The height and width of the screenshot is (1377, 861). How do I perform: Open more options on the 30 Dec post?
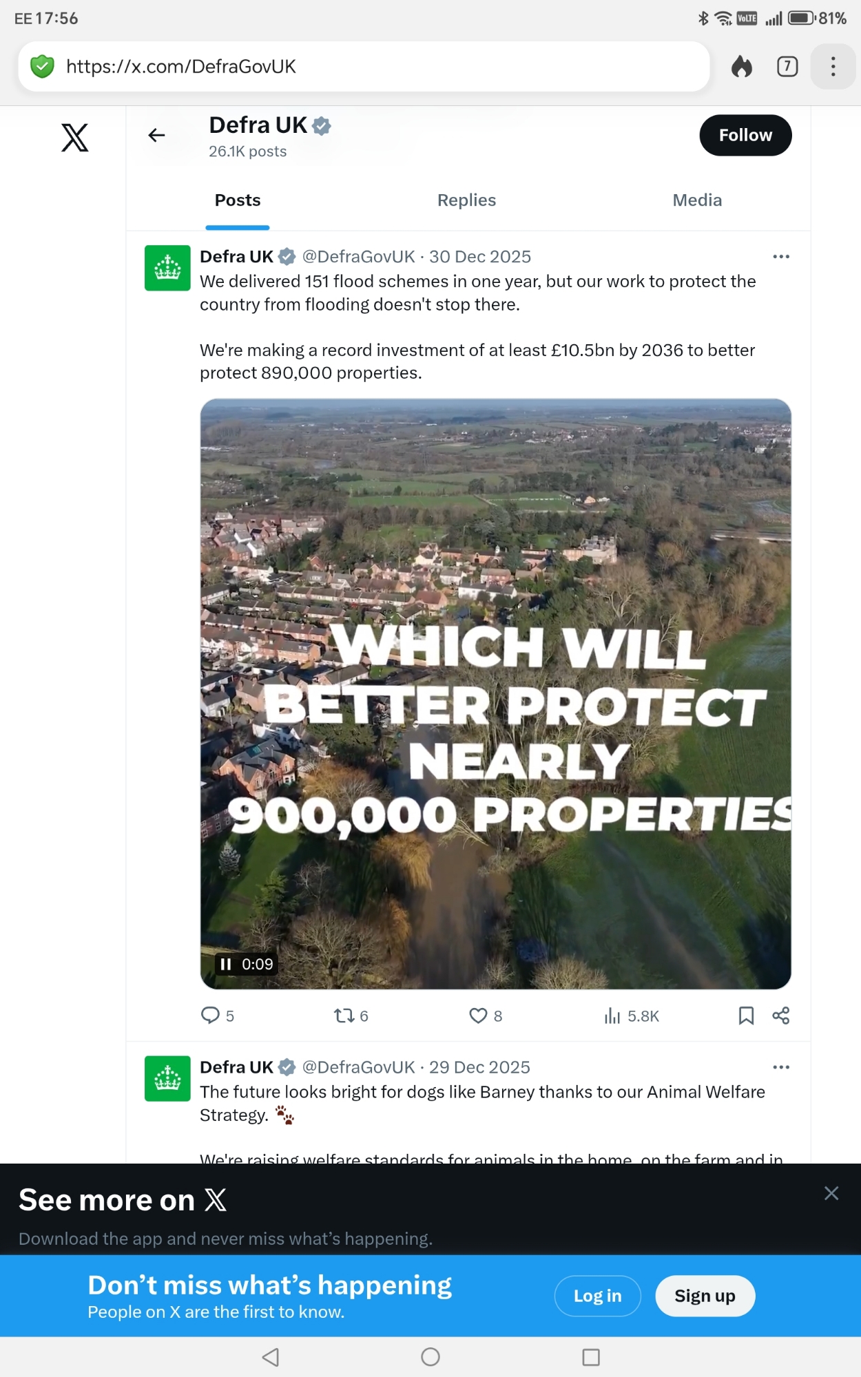click(781, 257)
